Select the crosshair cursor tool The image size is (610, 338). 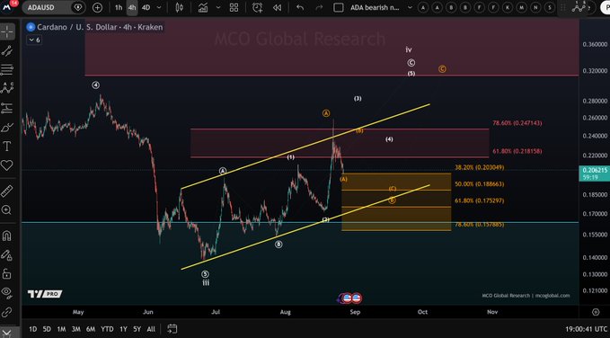pyautogui.click(x=7, y=32)
